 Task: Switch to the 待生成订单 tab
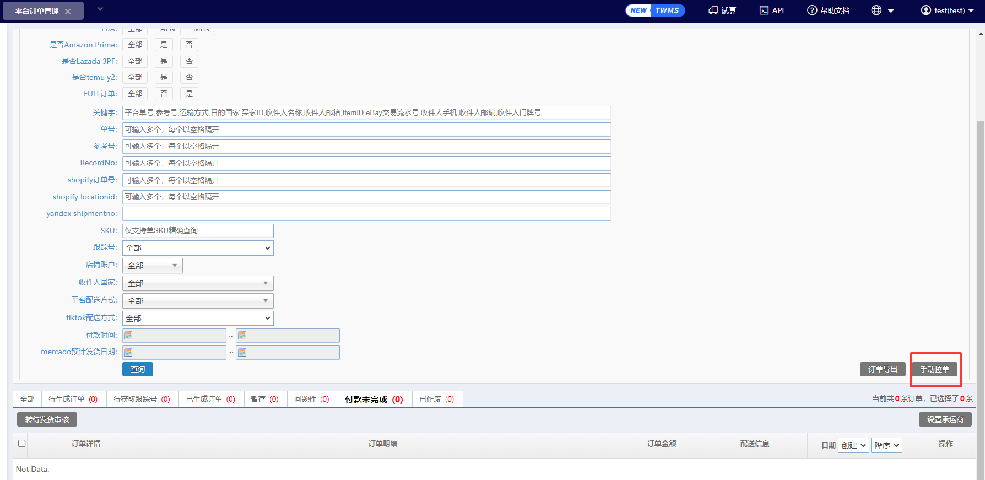tap(73, 400)
